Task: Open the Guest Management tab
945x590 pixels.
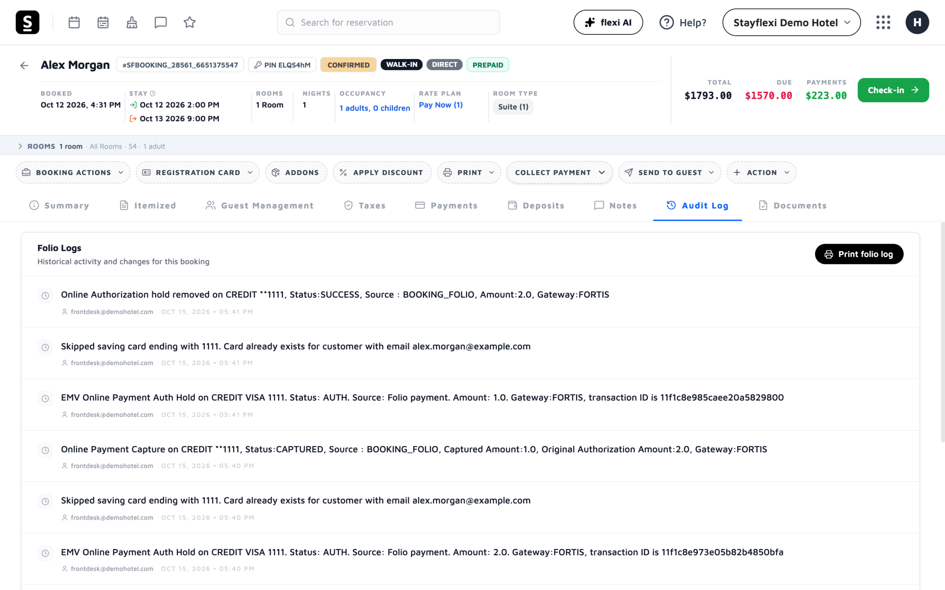Action: pos(259,206)
